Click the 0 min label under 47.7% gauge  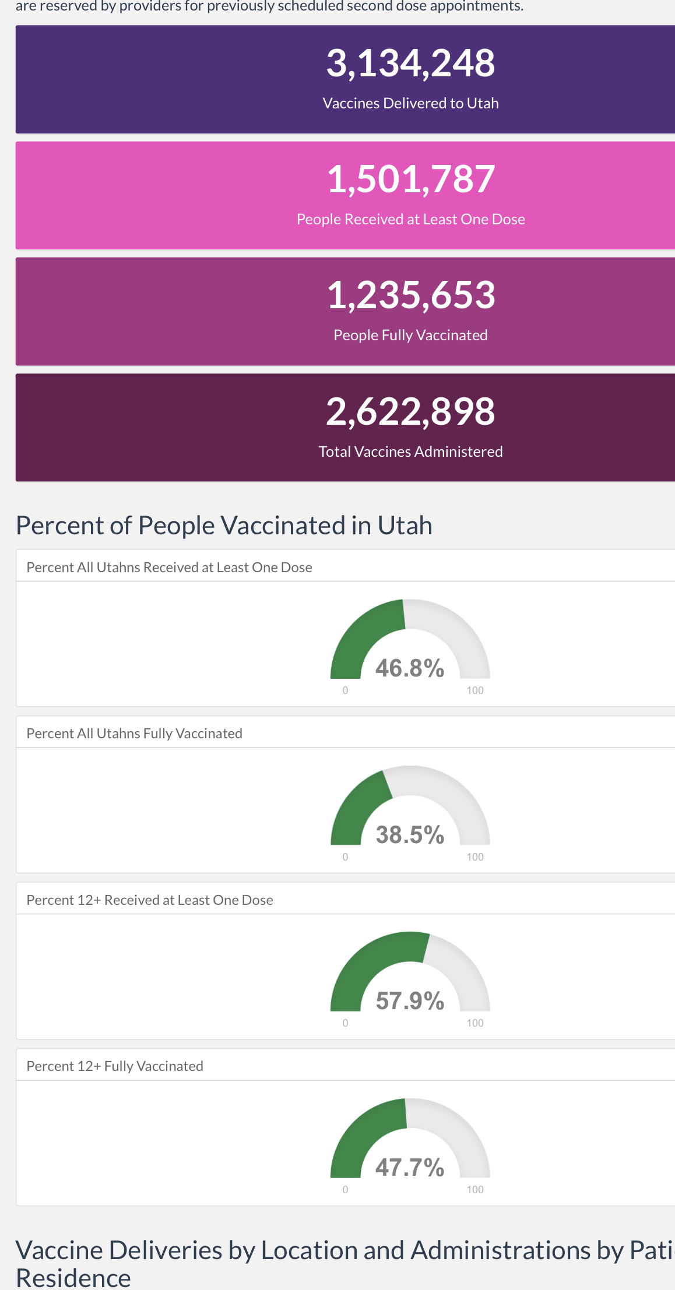click(x=346, y=1190)
